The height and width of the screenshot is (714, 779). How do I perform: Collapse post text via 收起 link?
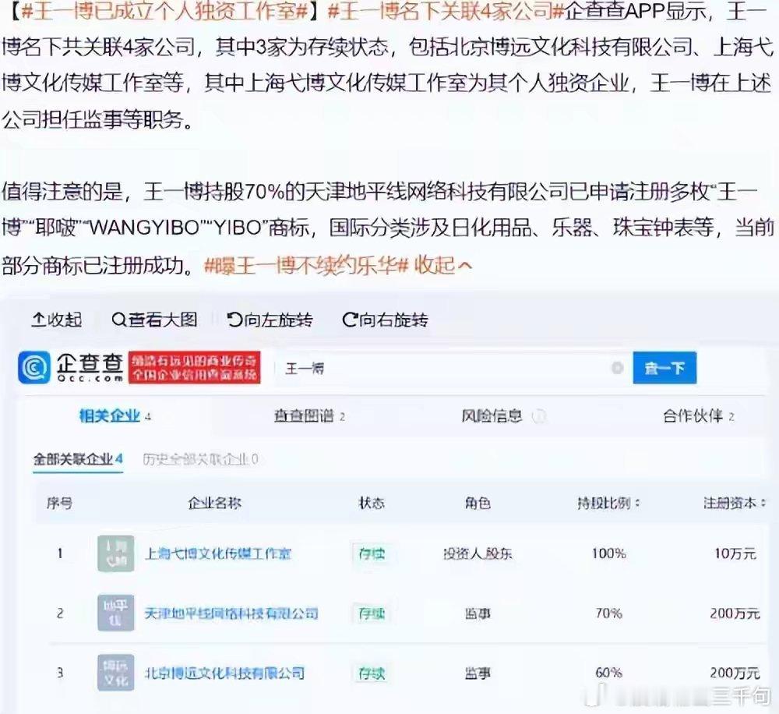point(442,266)
